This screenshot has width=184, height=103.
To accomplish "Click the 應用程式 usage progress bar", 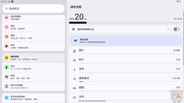I will 129,82.
